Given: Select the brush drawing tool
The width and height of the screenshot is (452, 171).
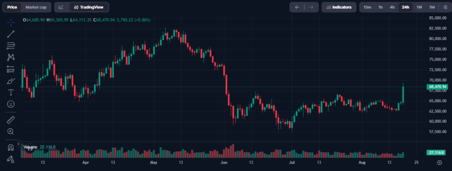Looking at the screenshot, I should (11, 81).
